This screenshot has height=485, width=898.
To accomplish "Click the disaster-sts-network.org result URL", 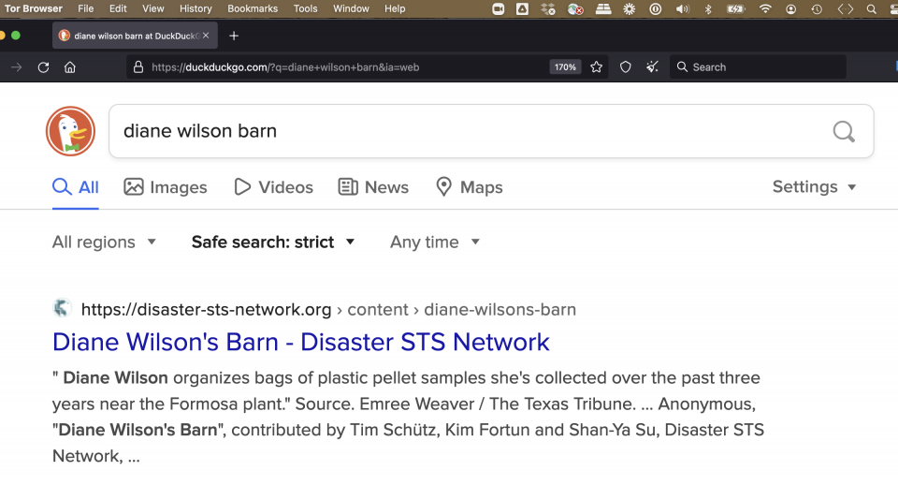I will (328, 310).
